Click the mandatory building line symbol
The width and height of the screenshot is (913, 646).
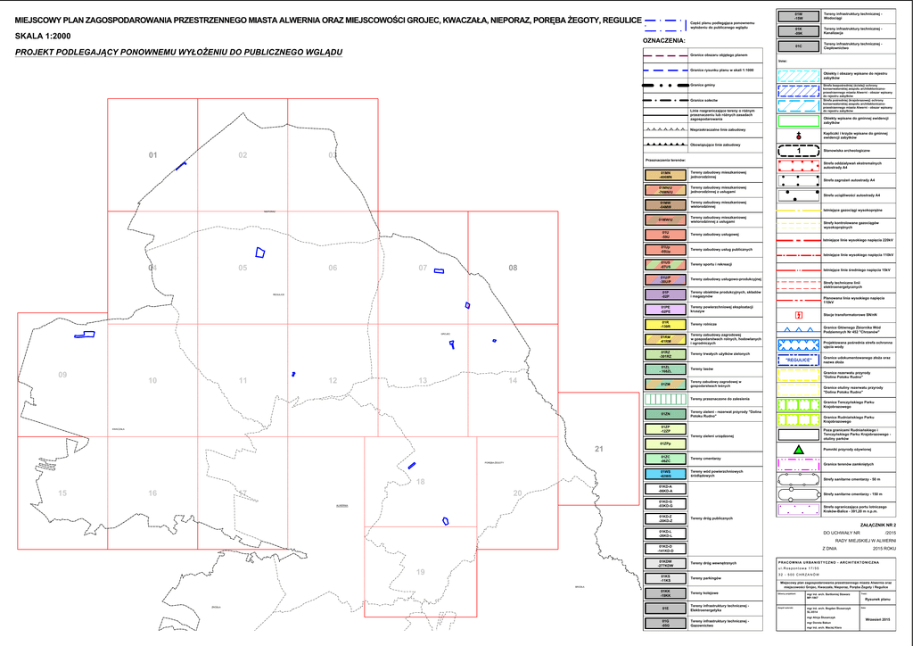[665, 144]
